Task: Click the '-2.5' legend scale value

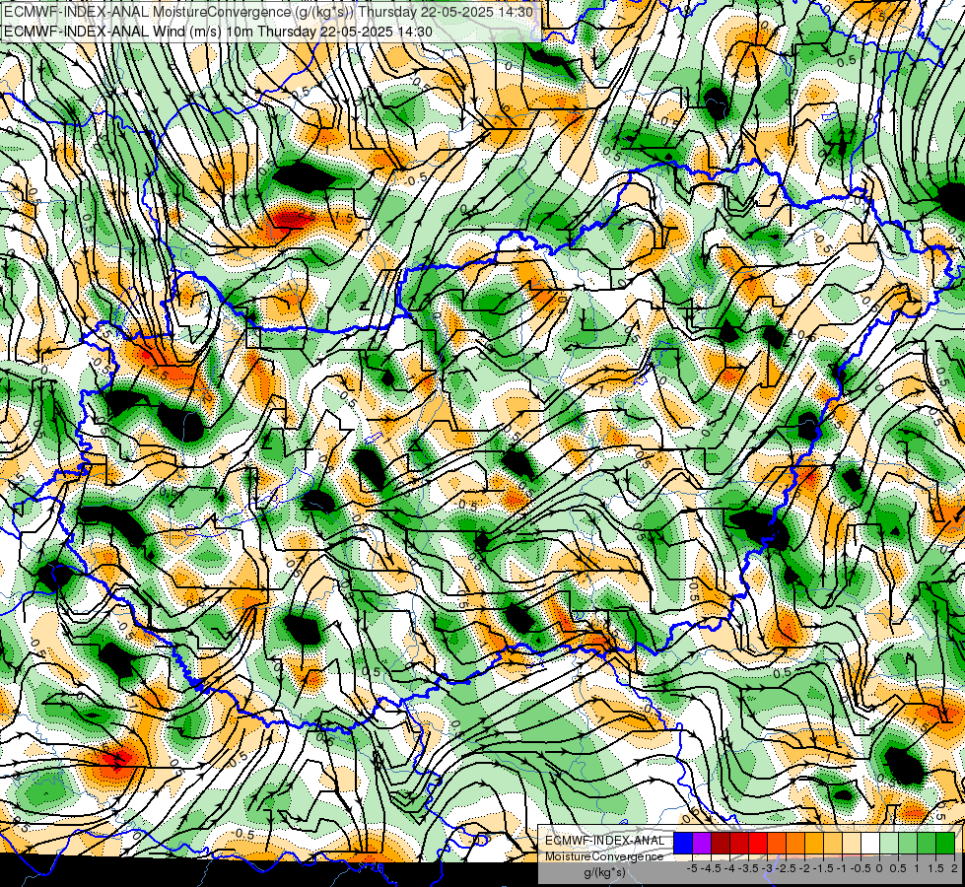Action: coord(787,868)
